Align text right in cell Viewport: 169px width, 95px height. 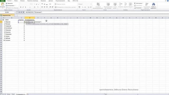coord(47,7)
